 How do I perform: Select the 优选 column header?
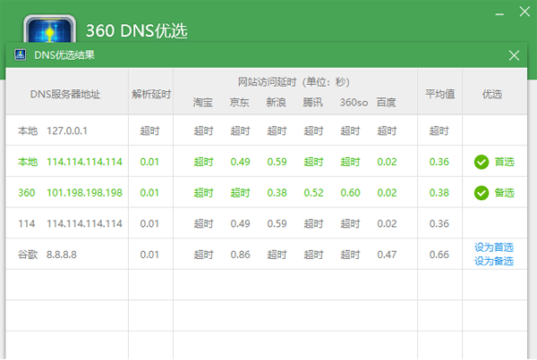point(492,94)
